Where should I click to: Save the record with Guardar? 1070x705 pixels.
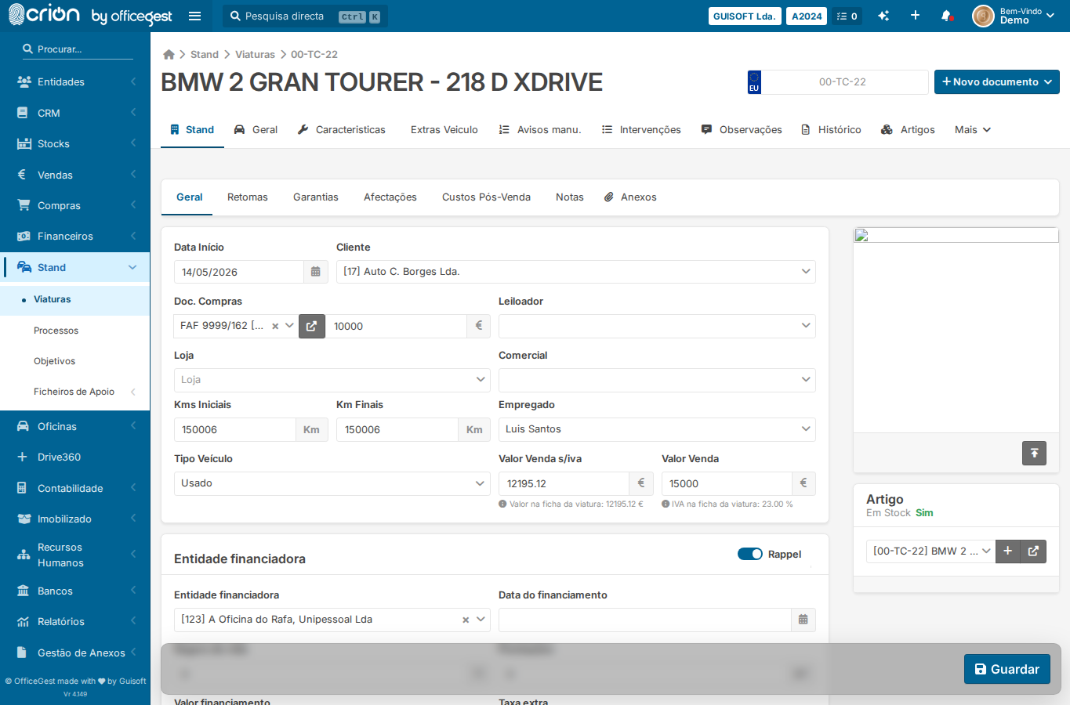pyautogui.click(x=1007, y=669)
